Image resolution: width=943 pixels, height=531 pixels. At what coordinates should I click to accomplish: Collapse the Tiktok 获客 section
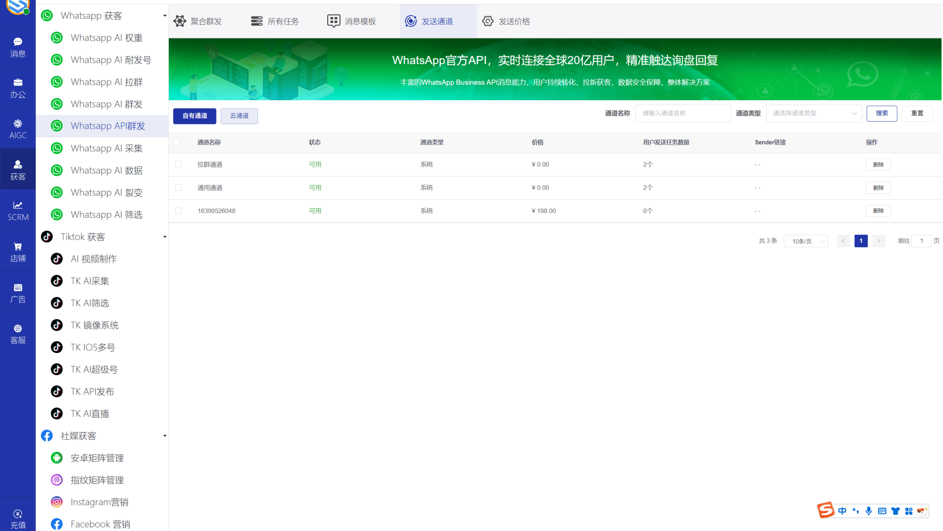(x=165, y=237)
